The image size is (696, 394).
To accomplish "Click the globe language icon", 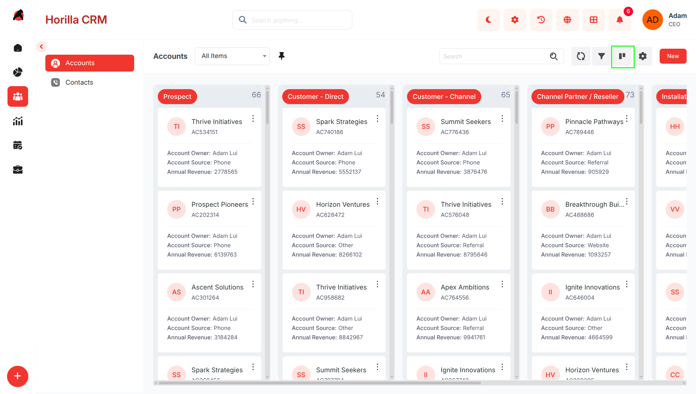I will tap(567, 20).
